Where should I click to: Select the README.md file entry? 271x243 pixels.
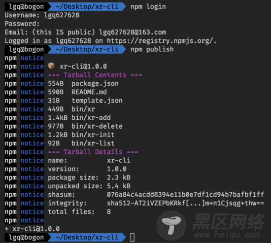(89, 92)
